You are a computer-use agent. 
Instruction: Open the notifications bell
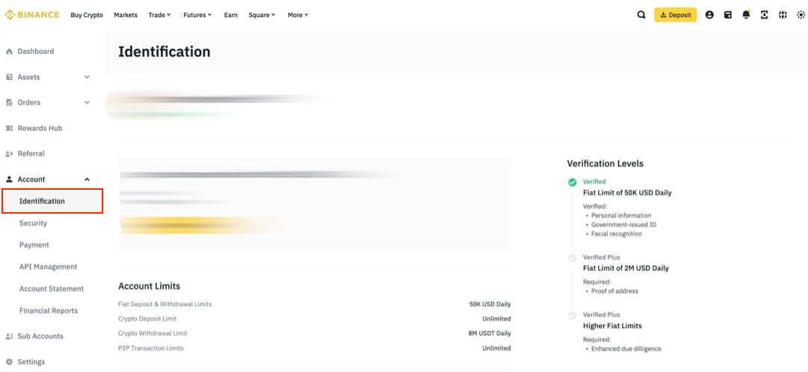click(746, 15)
